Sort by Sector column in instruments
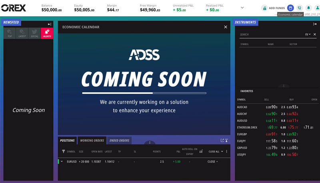320x183 pixels. (x=293, y=44)
